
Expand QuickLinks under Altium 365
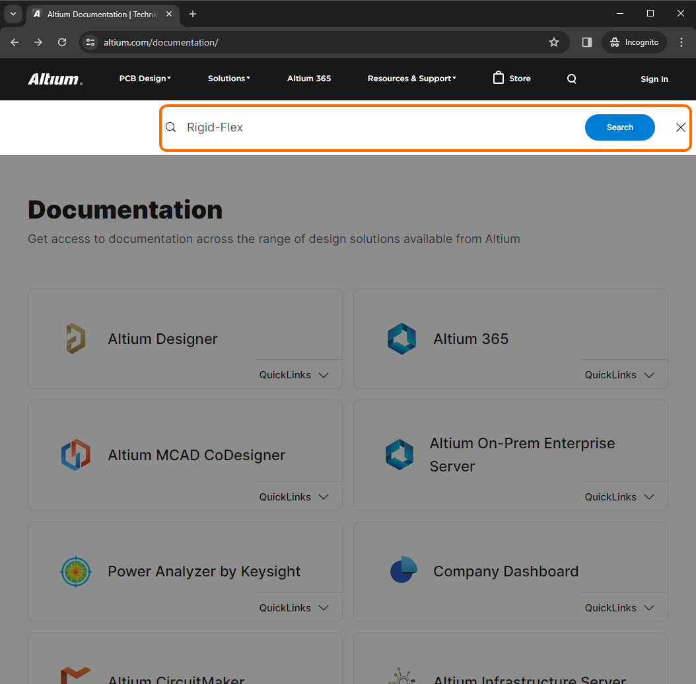[619, 375]
